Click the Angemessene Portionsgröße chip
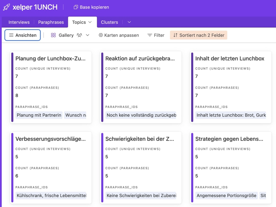 (x=227, y=196)
